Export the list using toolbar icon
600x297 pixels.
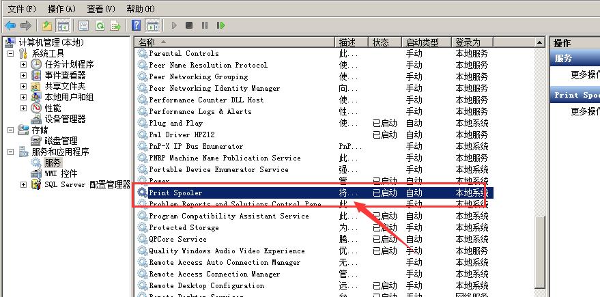click(x=115, y=26)
